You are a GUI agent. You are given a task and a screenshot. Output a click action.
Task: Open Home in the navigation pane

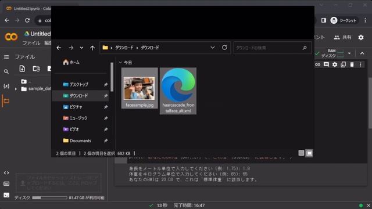click(x=71, y=62)
